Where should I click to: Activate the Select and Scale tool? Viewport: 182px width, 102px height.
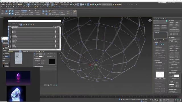(33, 5)
